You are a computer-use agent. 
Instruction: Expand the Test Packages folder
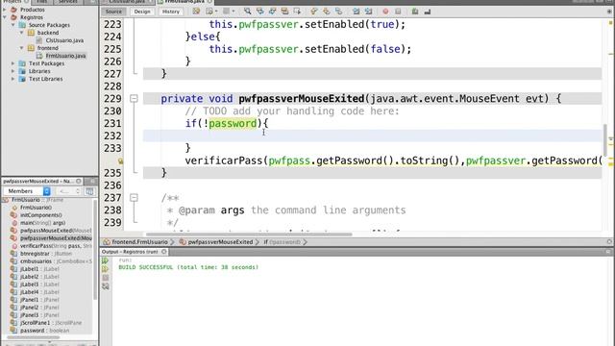12,63
